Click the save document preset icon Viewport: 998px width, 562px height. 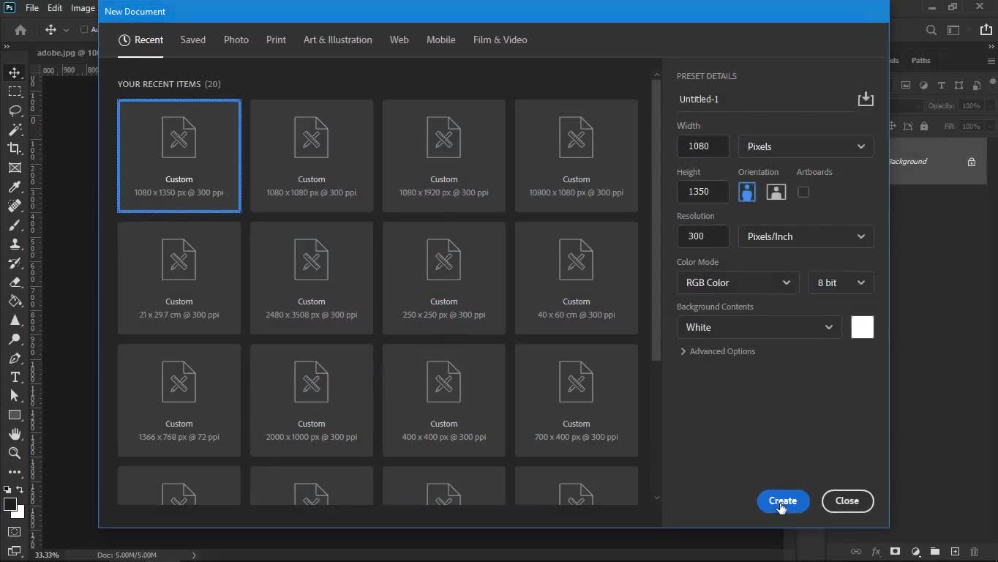point(865,99)
